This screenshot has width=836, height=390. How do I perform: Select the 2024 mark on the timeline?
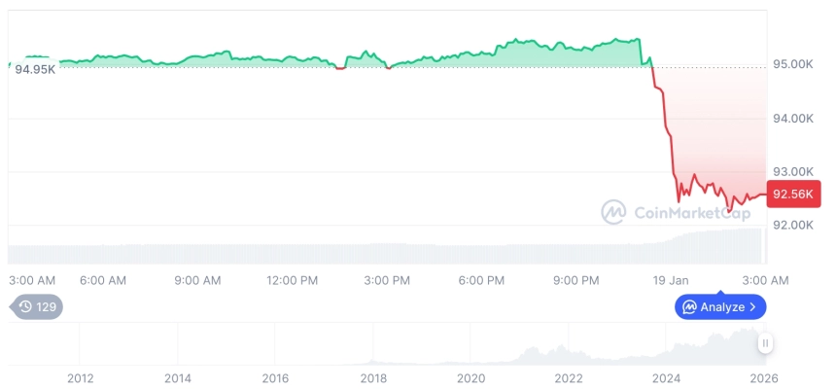point(666,377)
